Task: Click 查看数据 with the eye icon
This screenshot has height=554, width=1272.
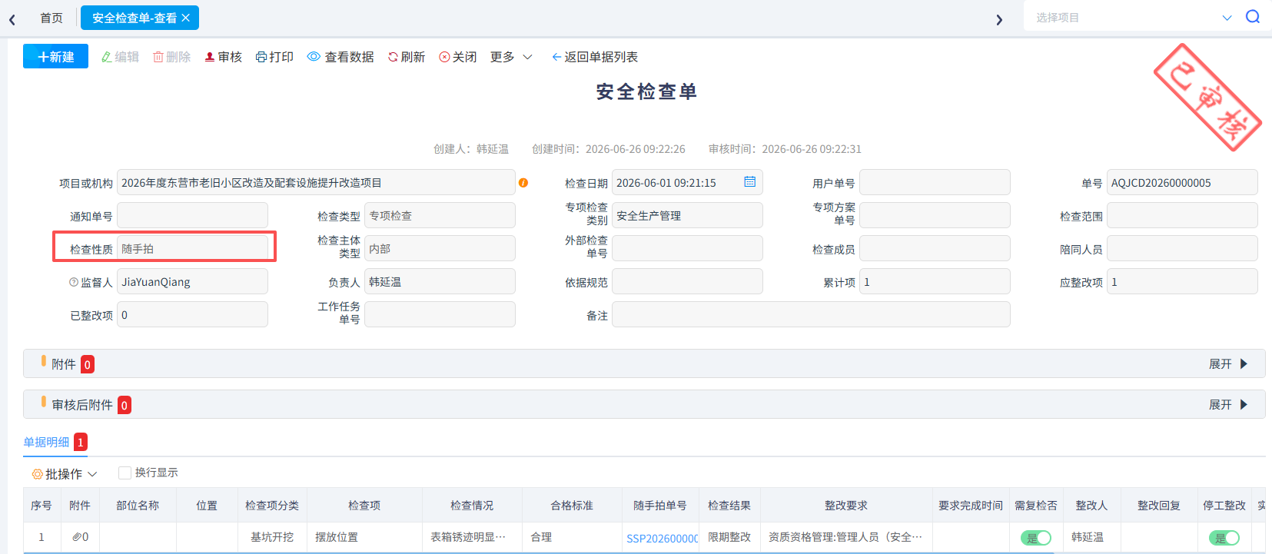Action: coord(340,57)
